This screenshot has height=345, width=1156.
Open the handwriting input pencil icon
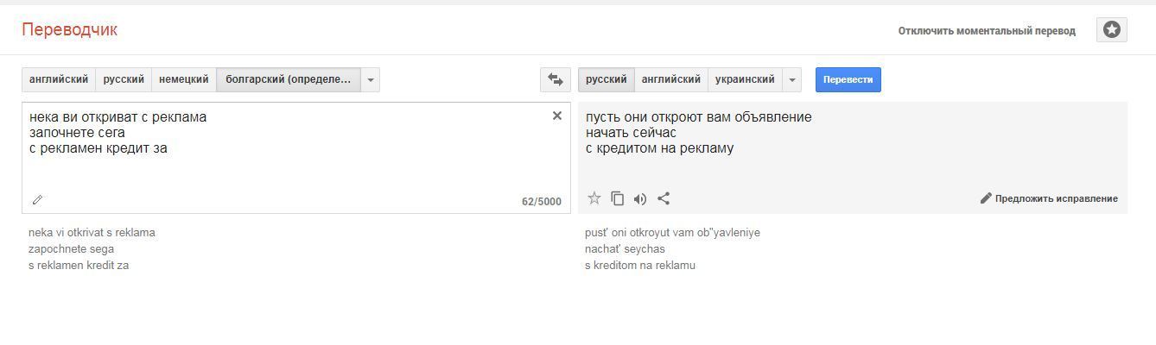[37, 200]
